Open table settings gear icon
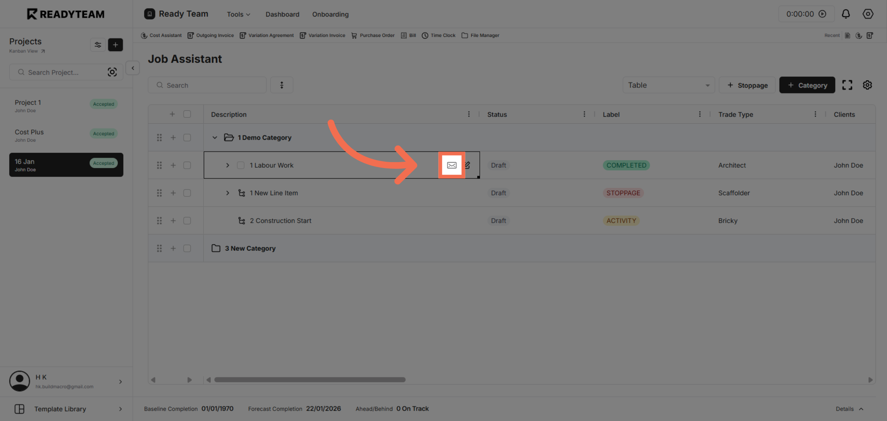887x421 pixels. 867,85
